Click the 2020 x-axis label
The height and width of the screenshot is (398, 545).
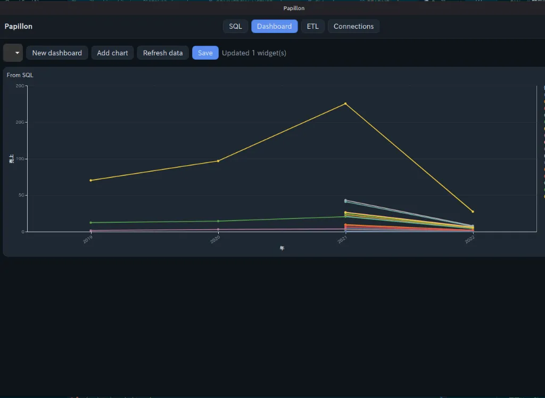click(215, 239)
